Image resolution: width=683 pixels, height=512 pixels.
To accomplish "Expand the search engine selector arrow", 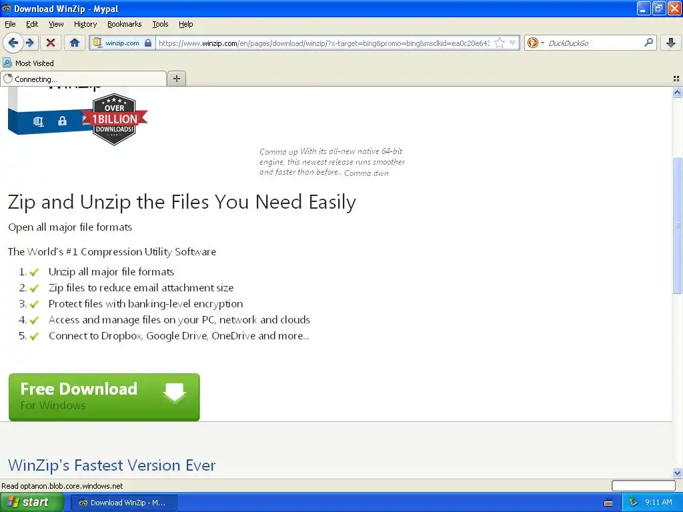I will [542, 43].
